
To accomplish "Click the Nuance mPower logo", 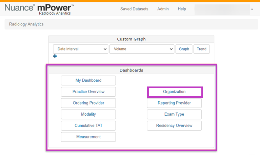I will [39, 9].
